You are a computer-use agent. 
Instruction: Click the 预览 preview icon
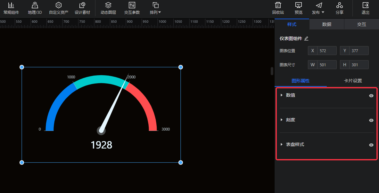point(298,5)
